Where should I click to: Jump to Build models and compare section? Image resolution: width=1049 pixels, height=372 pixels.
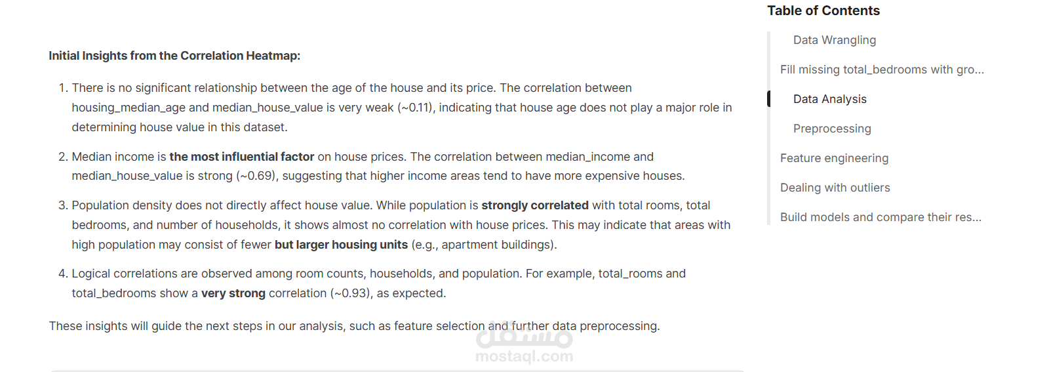point(880,217)
